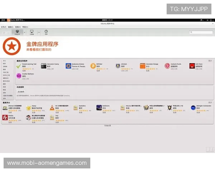Select first category in the sidebar list
Image resolution: width=215 pixels, height=172 pixels.
tap(5, 61)
